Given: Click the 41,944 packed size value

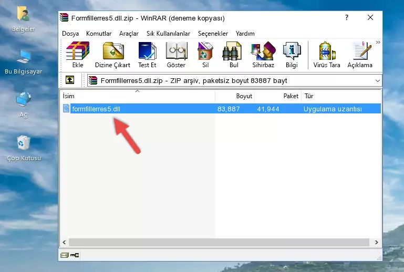Looking at the screenshot, I should [268, 109].
